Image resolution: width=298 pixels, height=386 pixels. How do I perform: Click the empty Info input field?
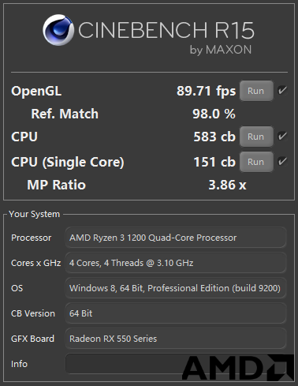tap(176, 364)
